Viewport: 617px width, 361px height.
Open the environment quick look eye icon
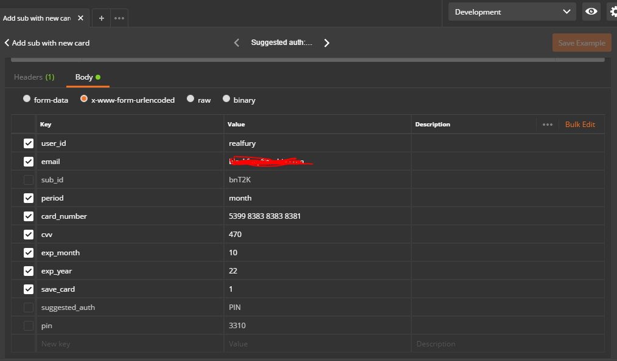click(x=591, y=11)
